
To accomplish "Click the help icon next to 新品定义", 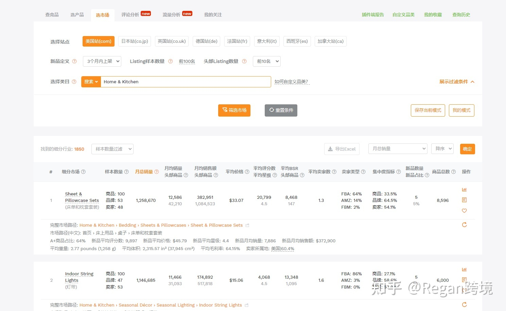I will [x=74, y=61].
